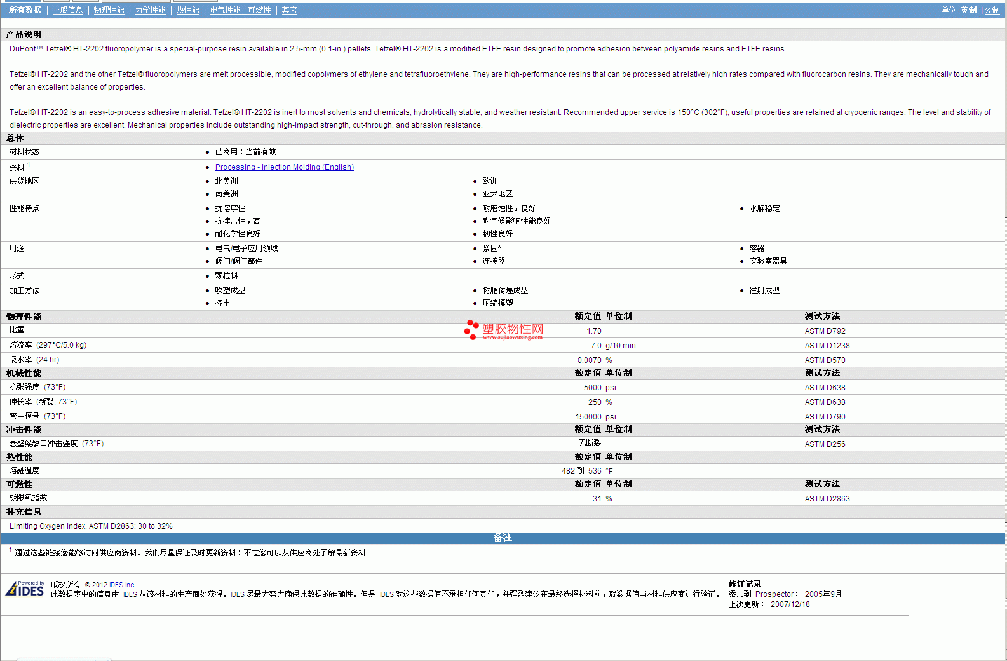Click the ASTM D256 test method
The height and width of the screenshot is (661, 1007).
coord(825,444)
